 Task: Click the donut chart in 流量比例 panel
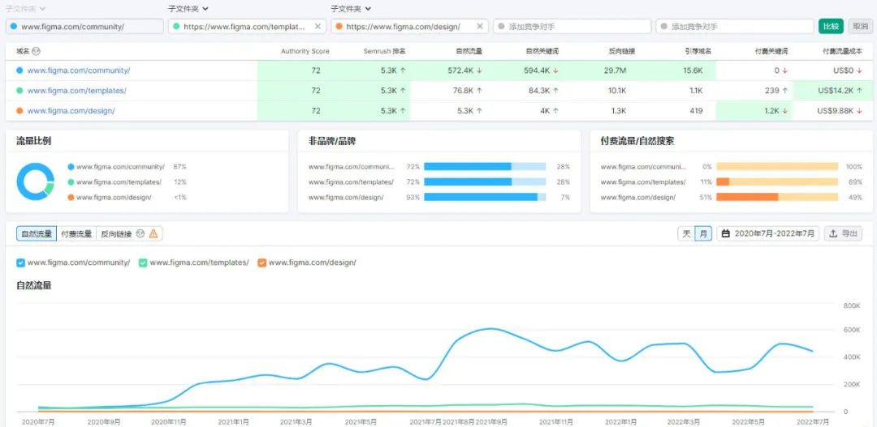(x=35, y=181)
